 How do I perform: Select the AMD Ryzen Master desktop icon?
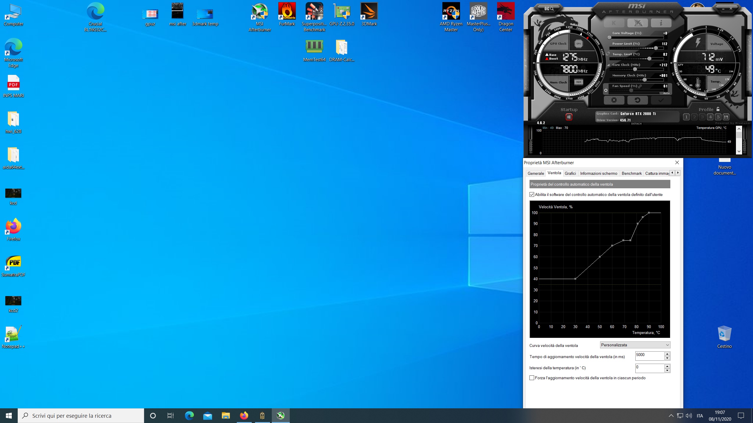pyautogui.click(x=451, y=17)
